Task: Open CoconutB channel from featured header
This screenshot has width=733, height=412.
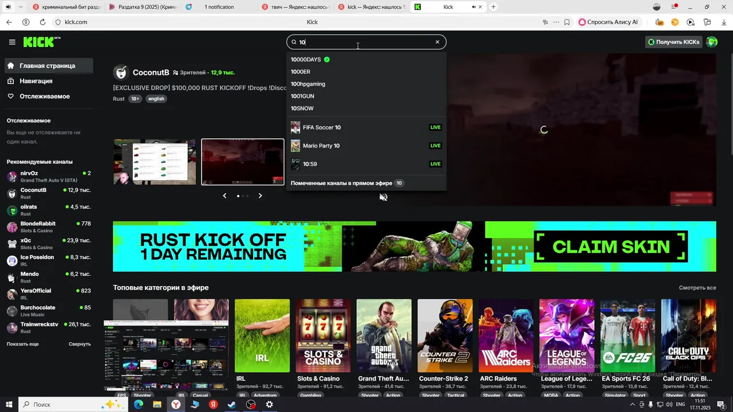Action: point(151,73)
